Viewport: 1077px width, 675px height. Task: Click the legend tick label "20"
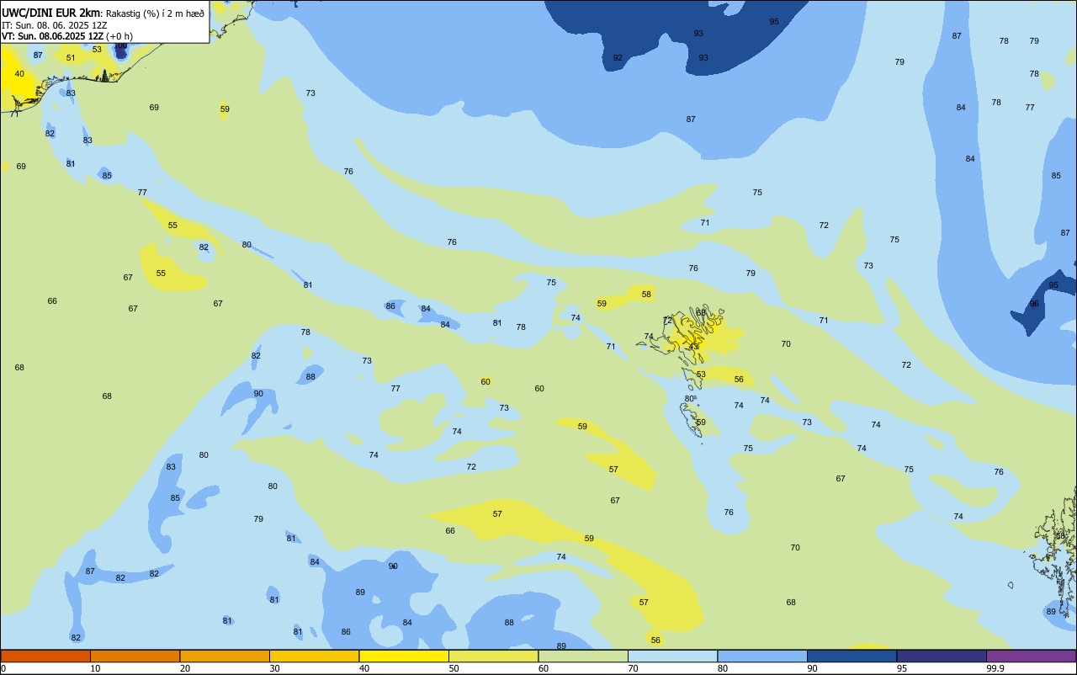pos(185,668)
